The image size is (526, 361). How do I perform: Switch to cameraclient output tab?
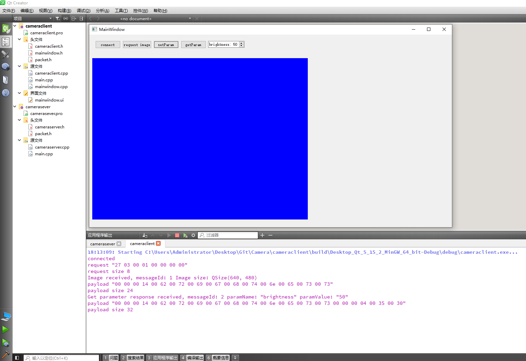coord(142,243)
